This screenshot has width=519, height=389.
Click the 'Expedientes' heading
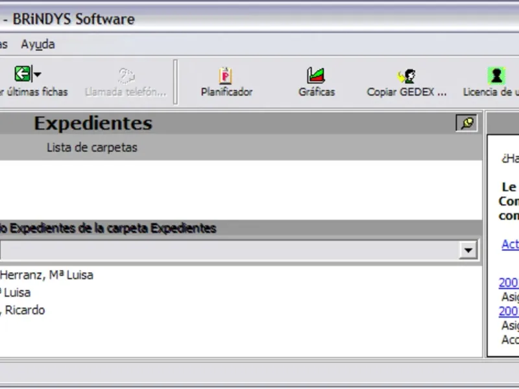(x=93, y=123)
